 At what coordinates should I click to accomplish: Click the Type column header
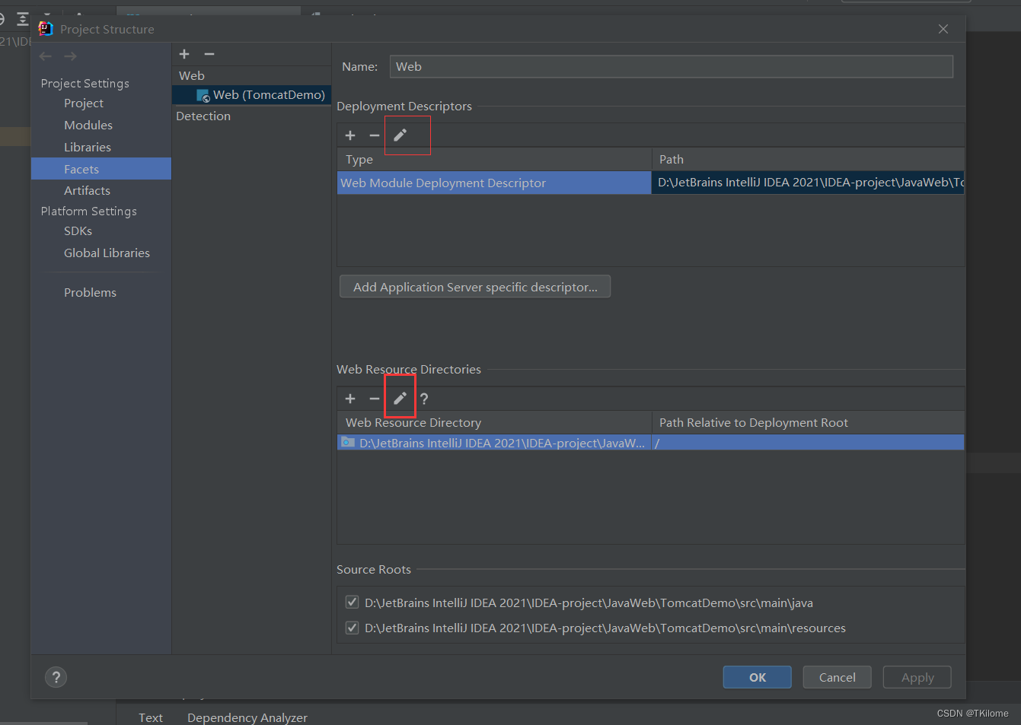coord(494,159)
